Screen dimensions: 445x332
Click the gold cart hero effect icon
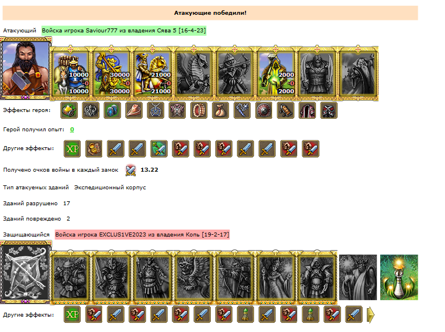(x=69, y=110)
